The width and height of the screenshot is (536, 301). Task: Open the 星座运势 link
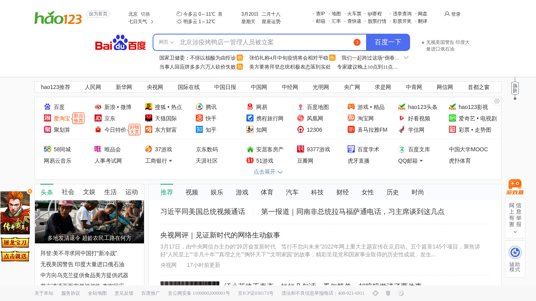[x=271, y=22]
